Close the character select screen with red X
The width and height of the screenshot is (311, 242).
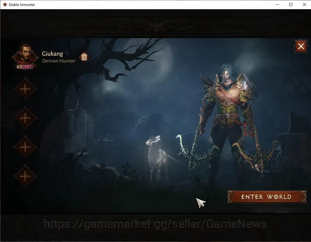click(301, 46)
